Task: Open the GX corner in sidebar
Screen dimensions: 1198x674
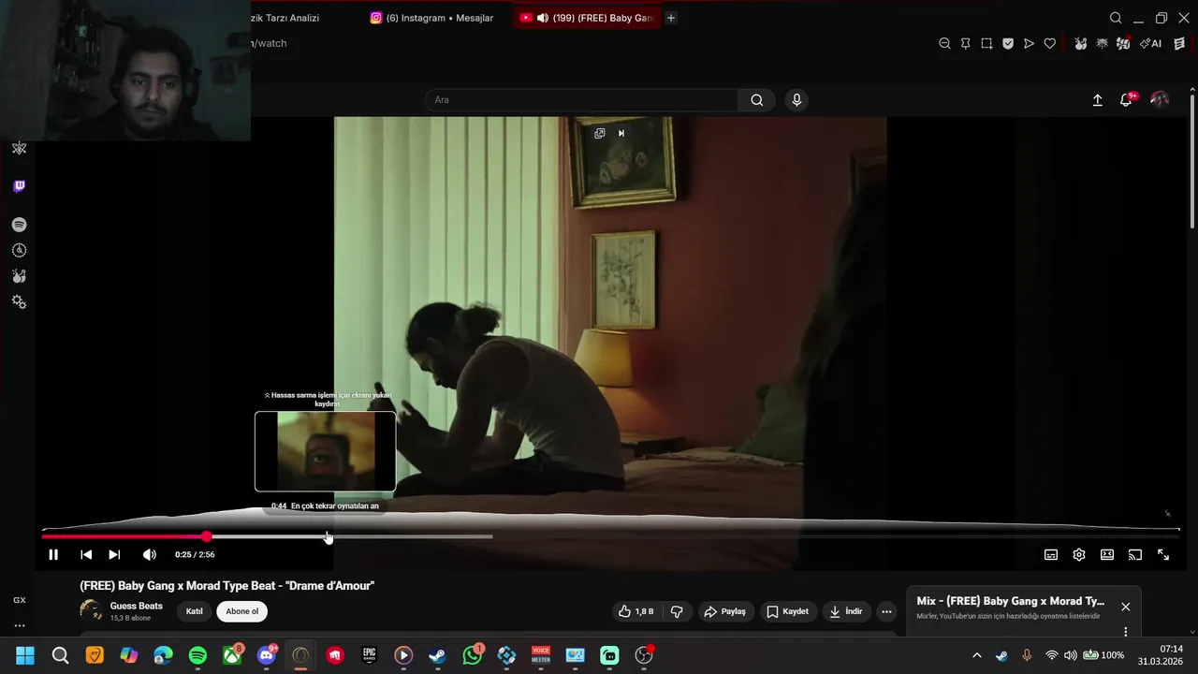Action: tap(20, 600)
